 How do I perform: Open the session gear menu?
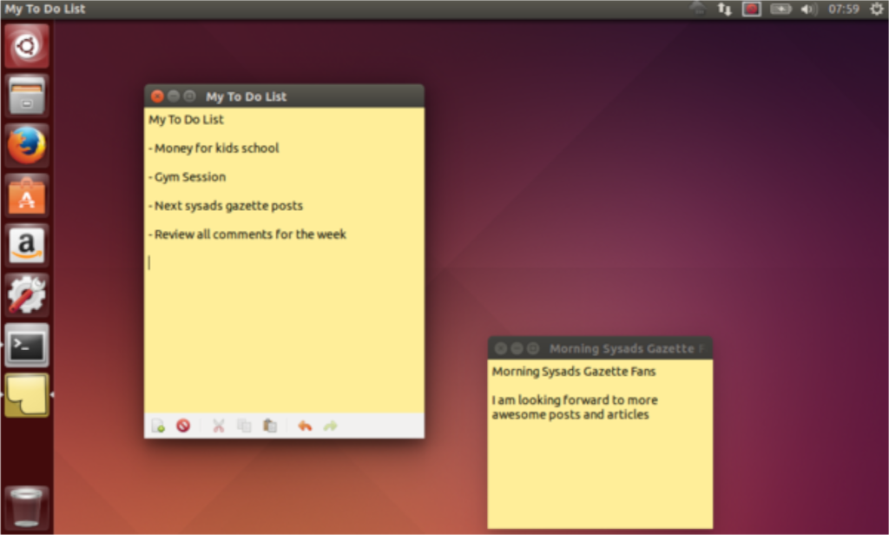pyautogui.click(x=875, y=9)
